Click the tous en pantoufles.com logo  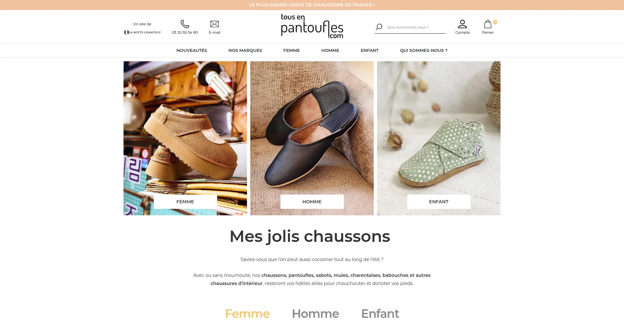click(x=312, y=26)
